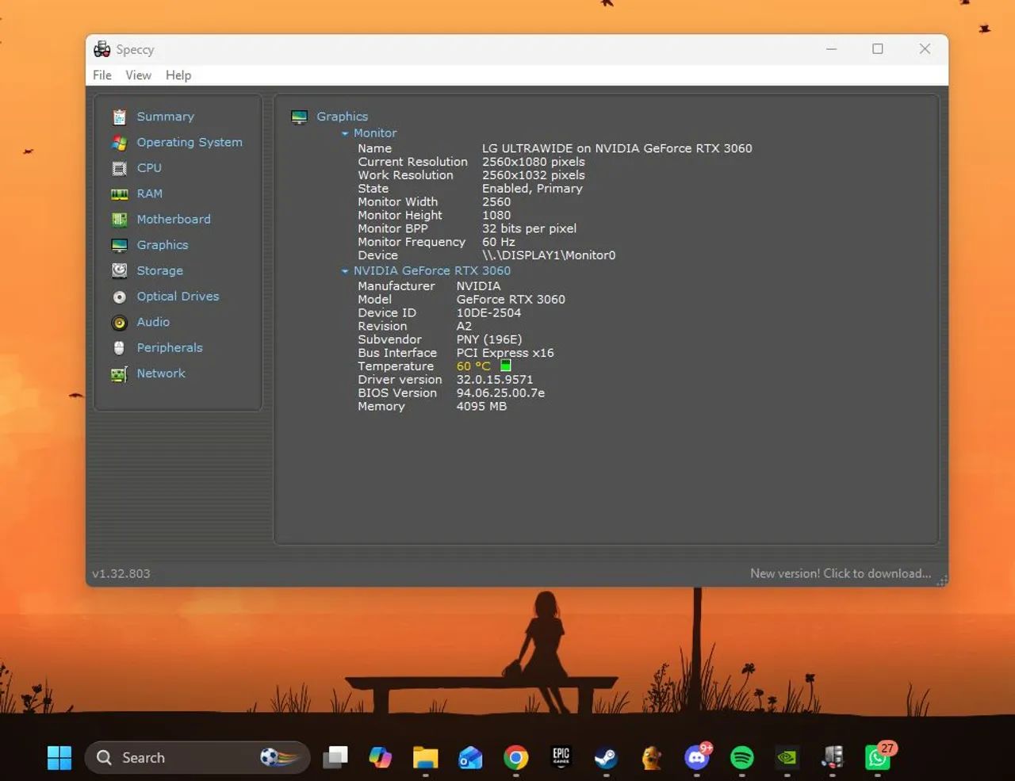Click the 'New version! Click to download...' link

tap(841, 573)
